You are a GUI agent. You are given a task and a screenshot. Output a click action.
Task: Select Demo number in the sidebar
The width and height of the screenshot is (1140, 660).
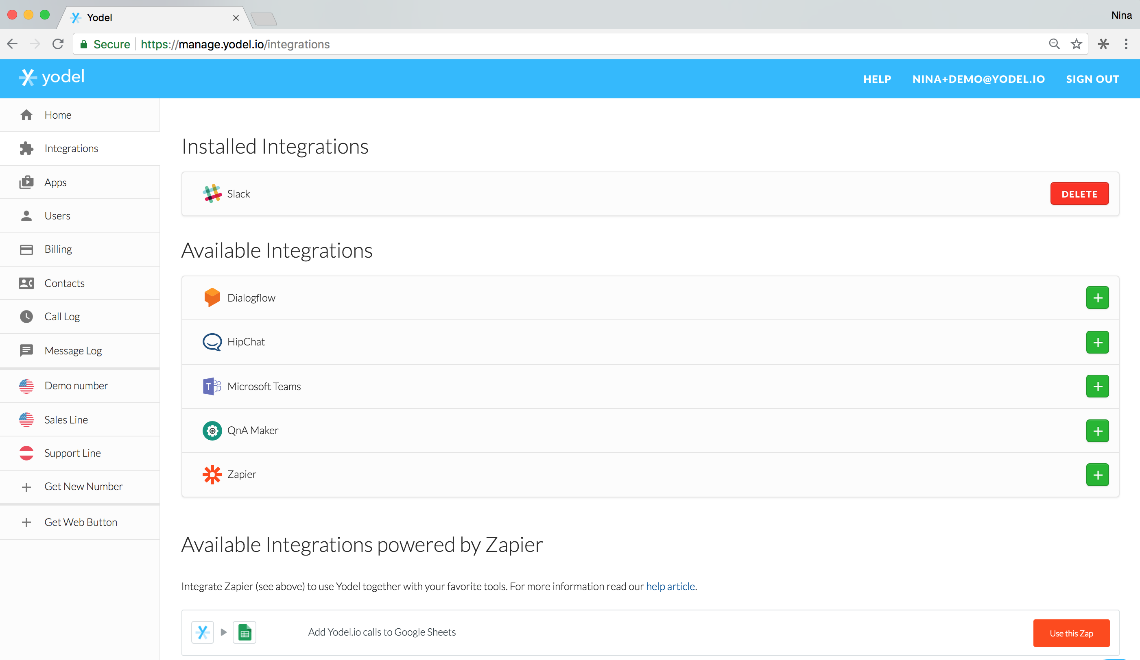click(x=80, y=386)
